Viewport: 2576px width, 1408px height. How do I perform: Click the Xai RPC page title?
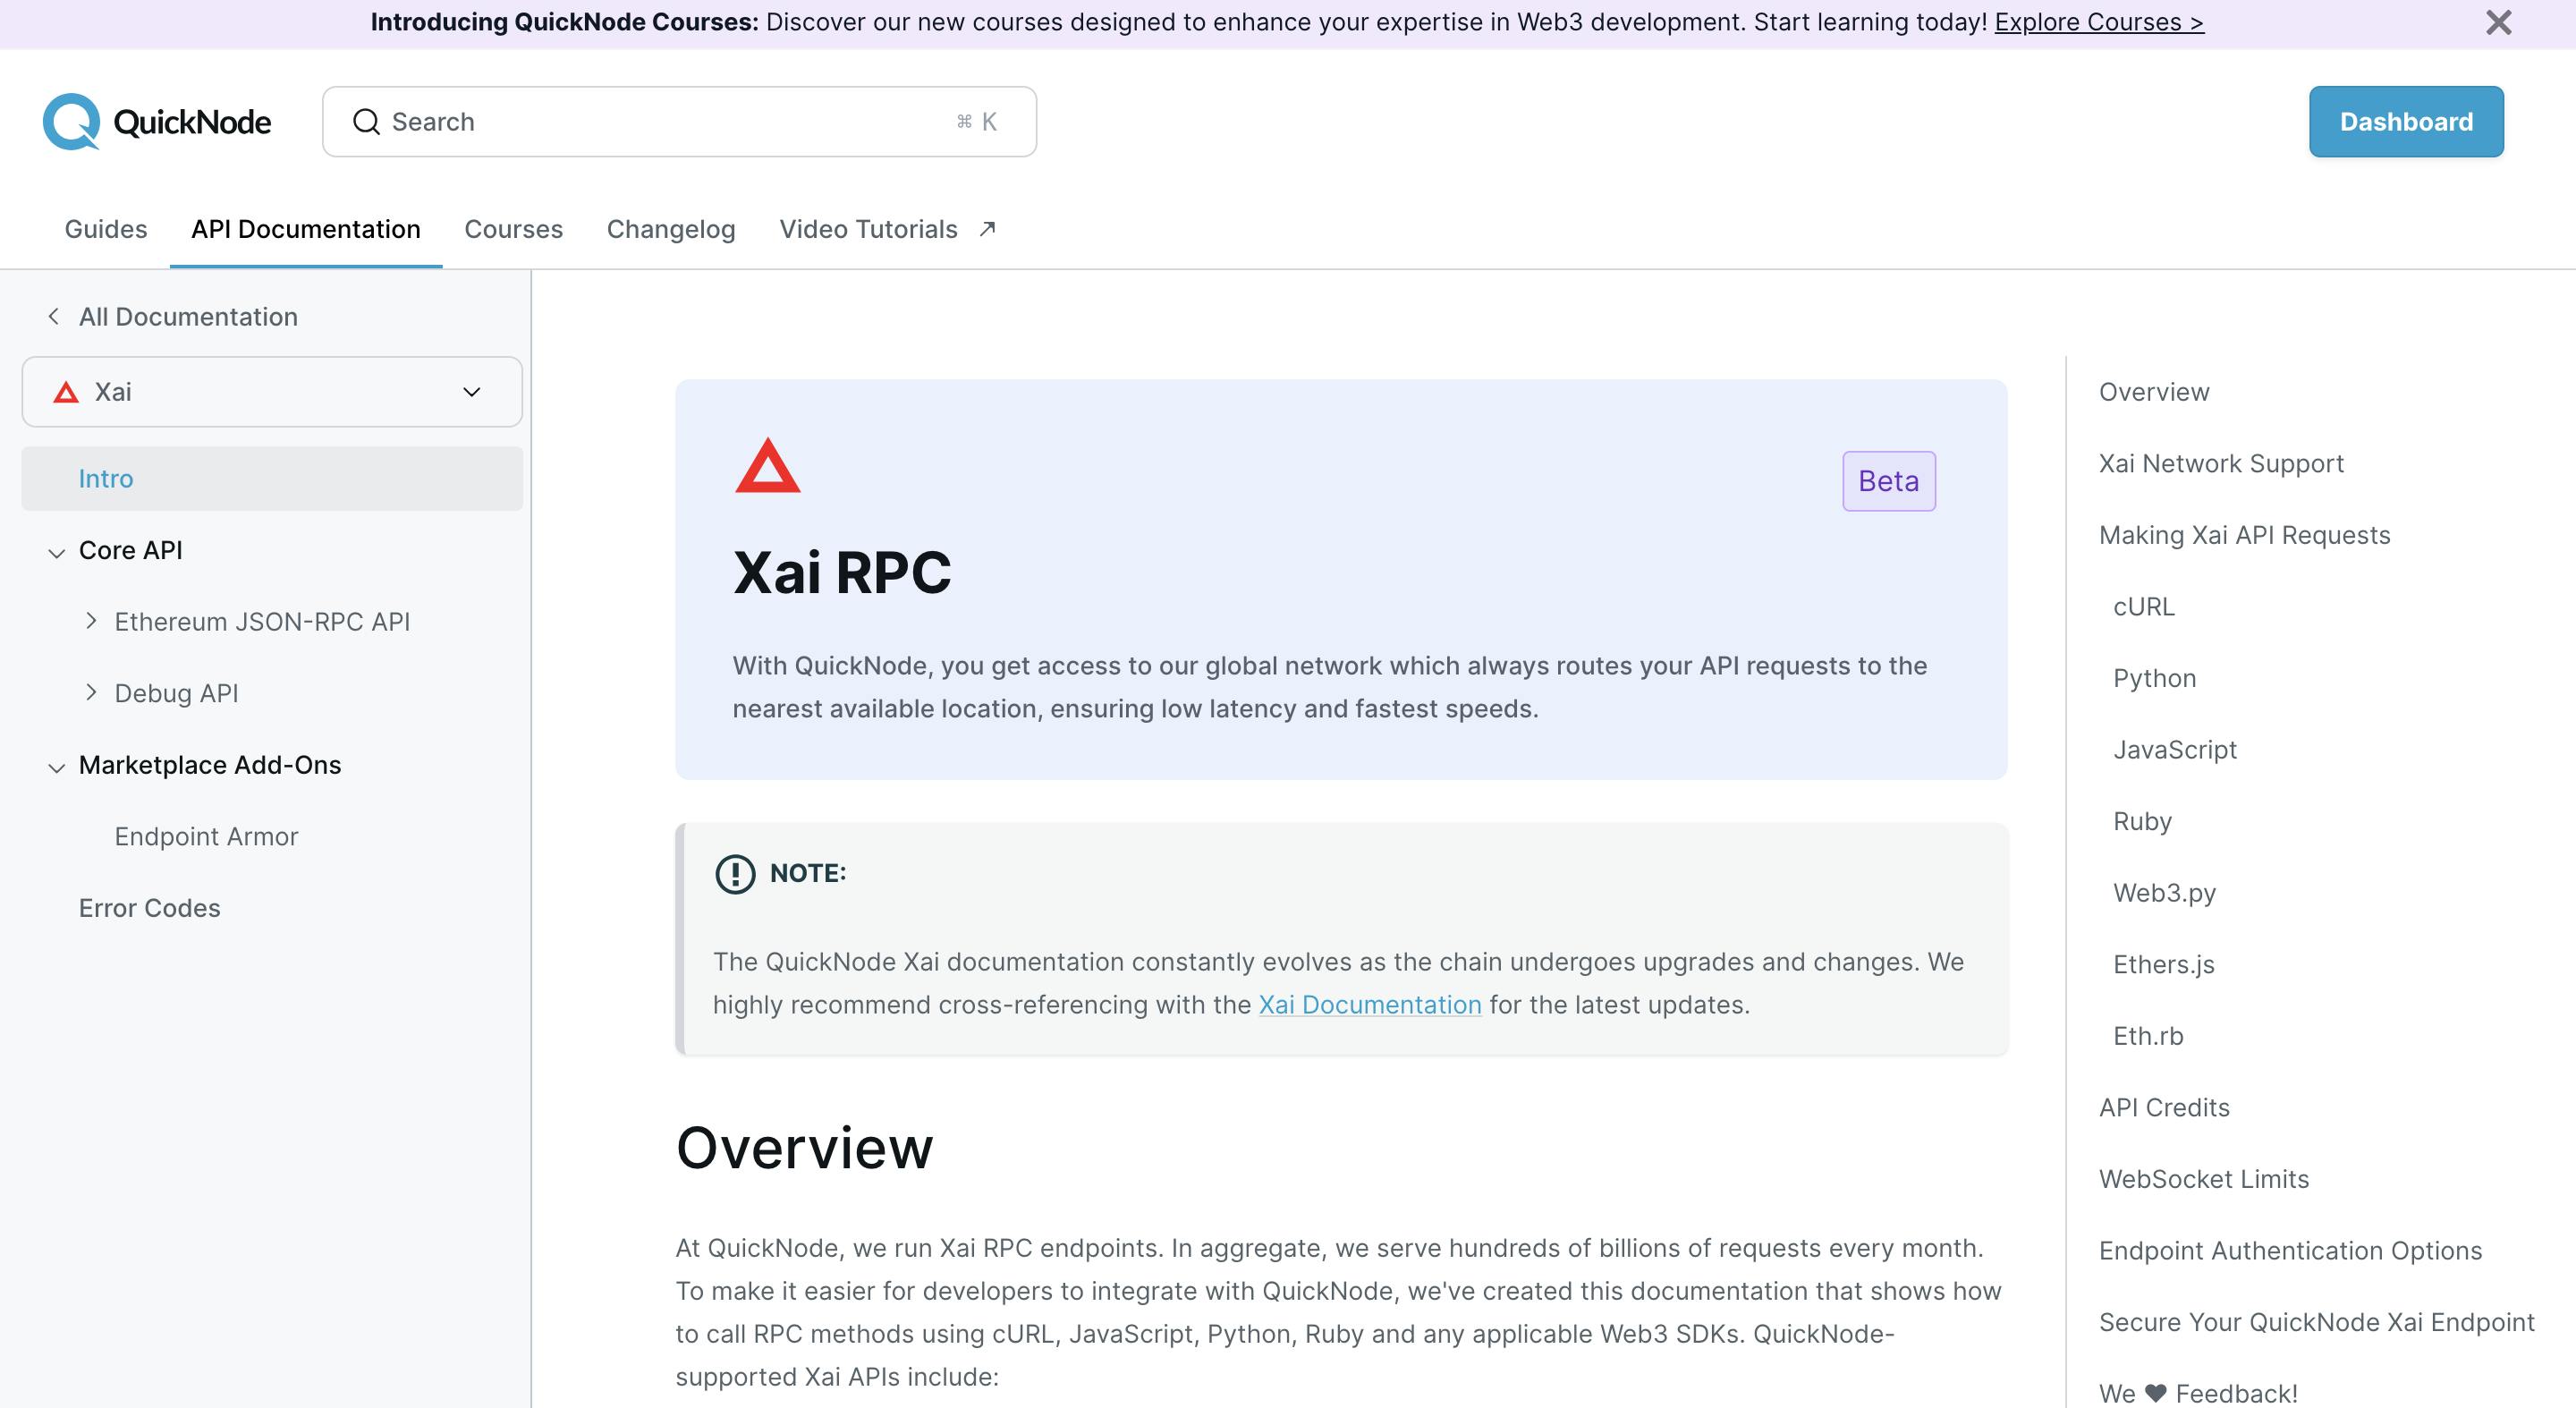click(x=842, y=573)
